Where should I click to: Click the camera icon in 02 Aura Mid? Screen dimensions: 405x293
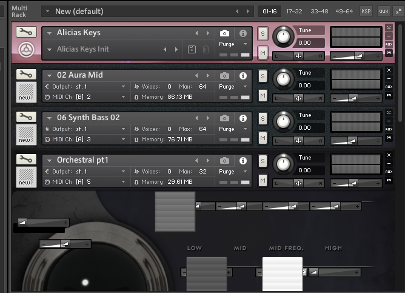pos(224,75)
